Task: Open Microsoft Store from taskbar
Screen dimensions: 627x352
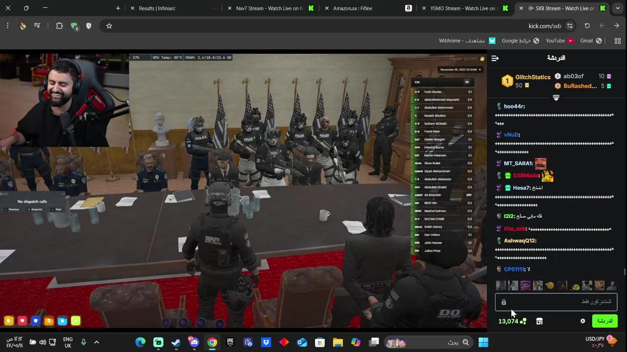Action: [320, 342]
